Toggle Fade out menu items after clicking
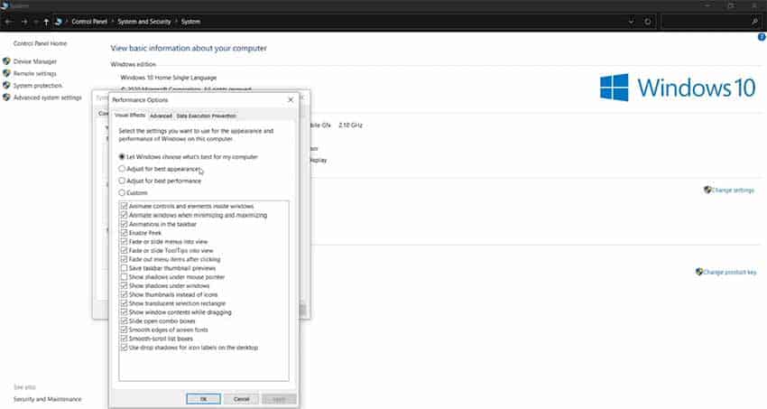 125,259
